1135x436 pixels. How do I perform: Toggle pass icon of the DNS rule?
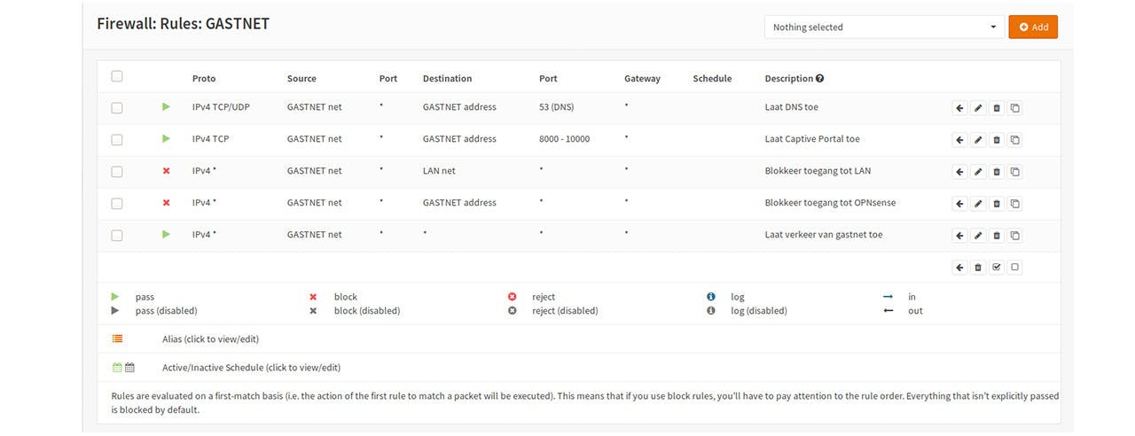click(166, 107)
